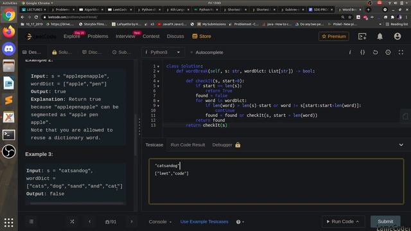Screen dimensions: 411x231
Task: Open the user profile avatar menu
Action: 398,37
